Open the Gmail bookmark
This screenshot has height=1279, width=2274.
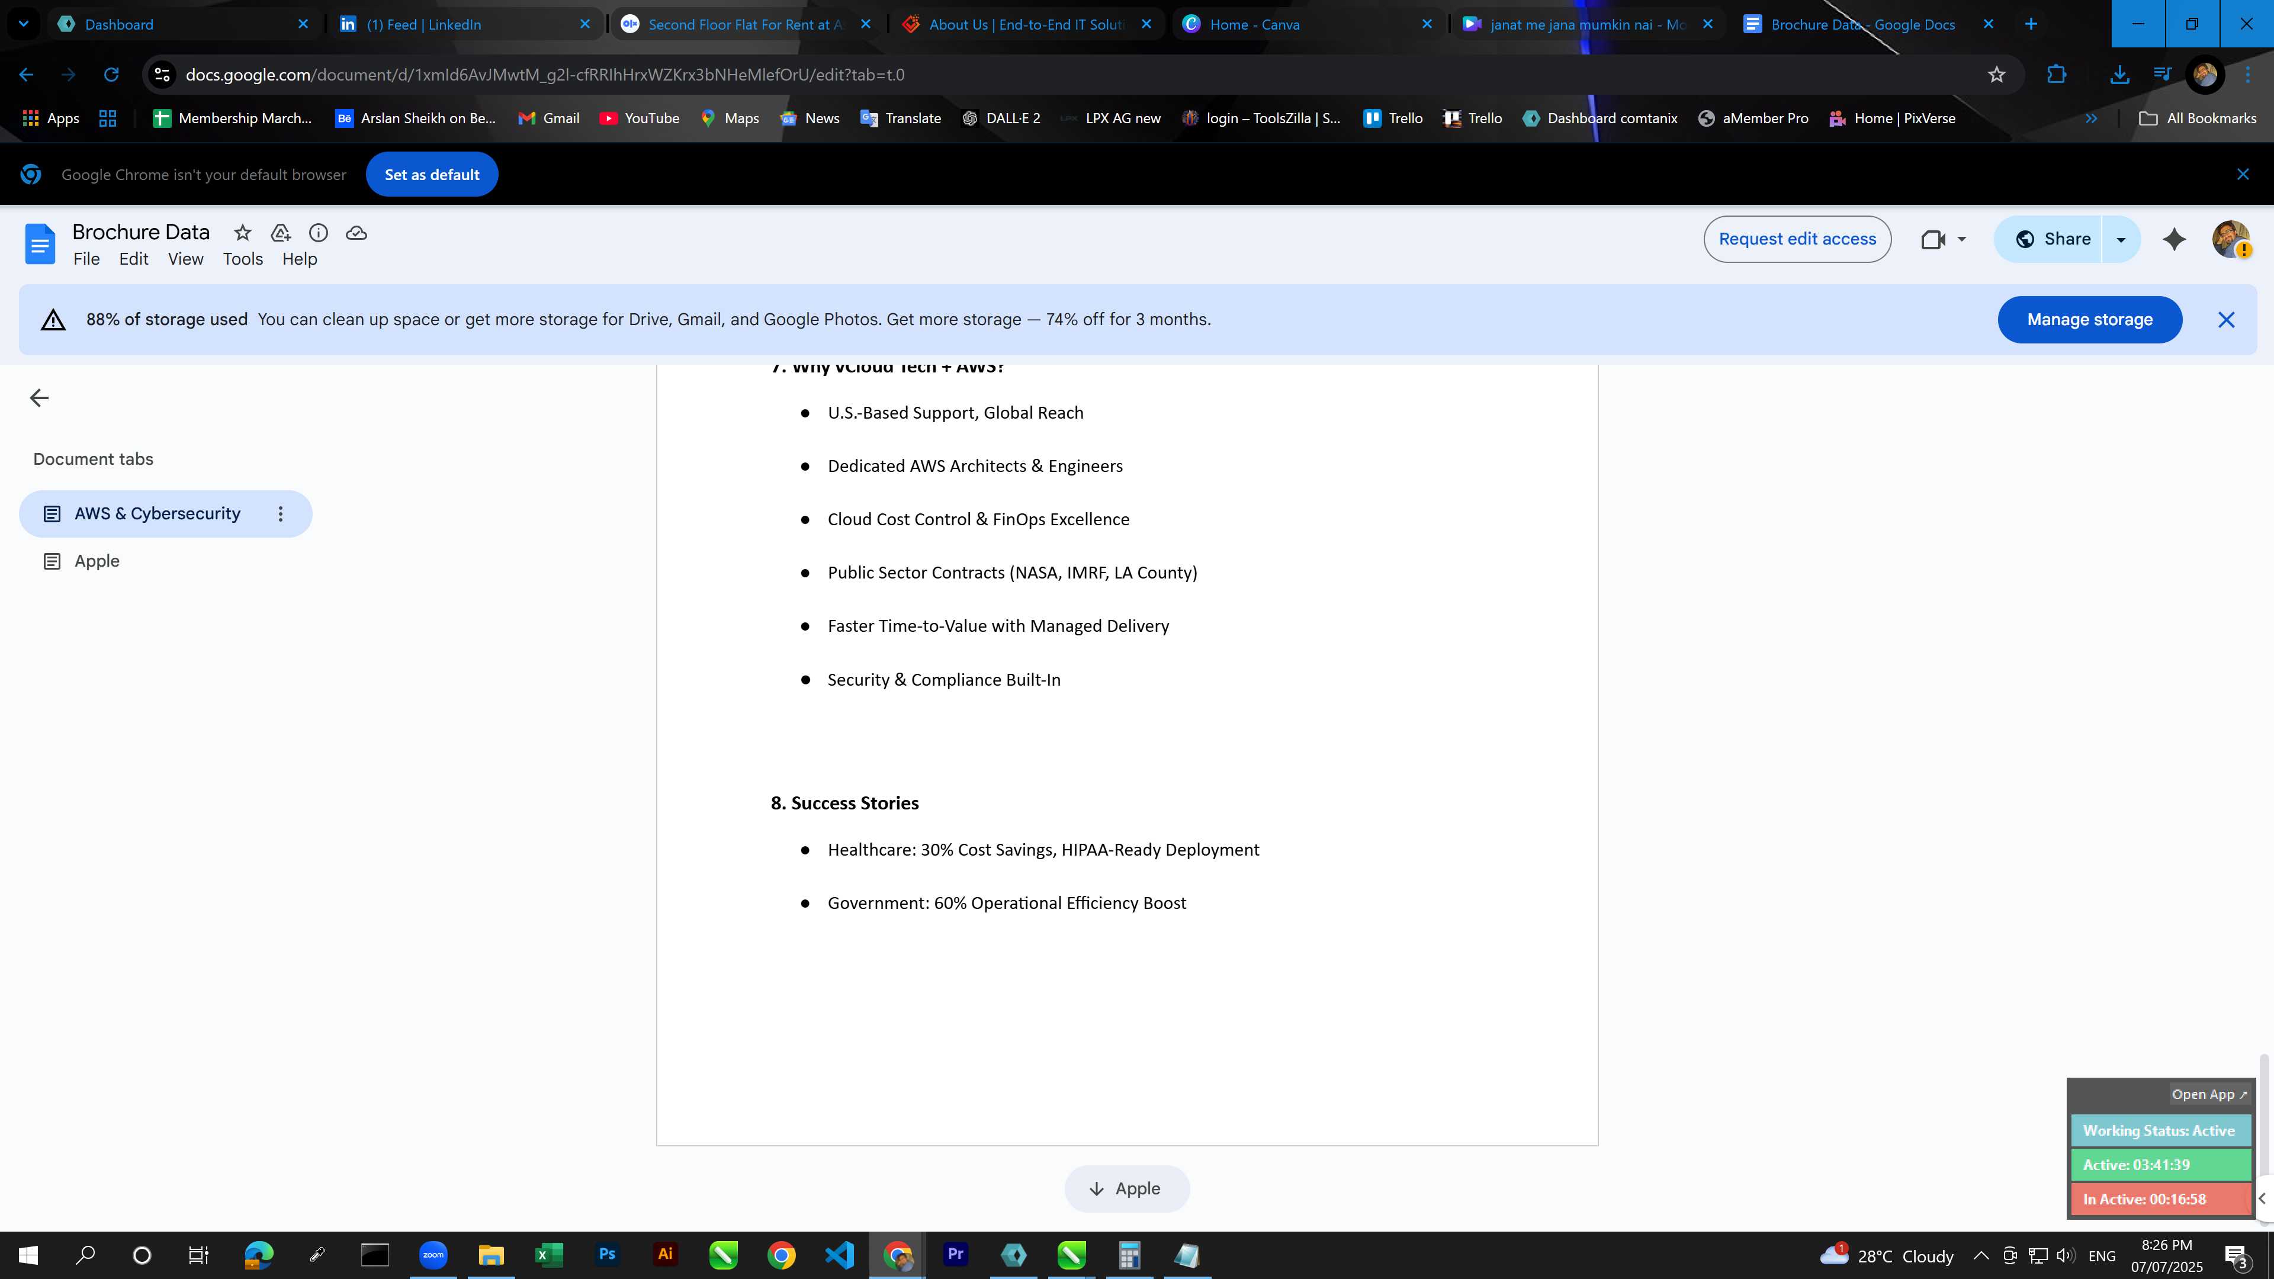click(549, 118)
